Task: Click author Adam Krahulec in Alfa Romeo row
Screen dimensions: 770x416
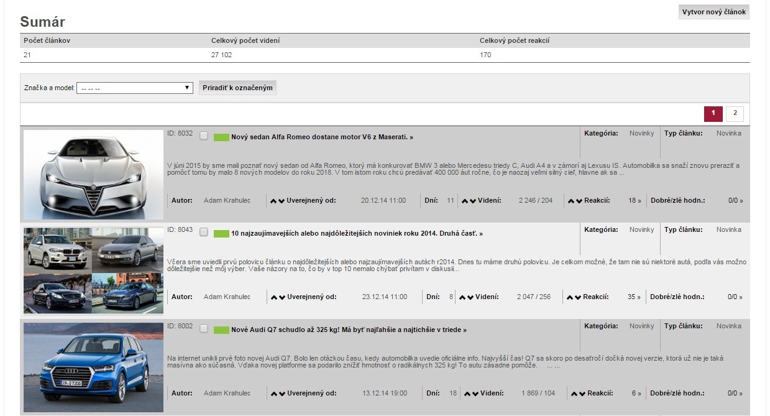Action: click(227, 201)
